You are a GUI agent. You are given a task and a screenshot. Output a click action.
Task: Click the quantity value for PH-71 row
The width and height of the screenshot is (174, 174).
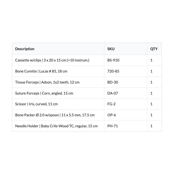coord(151,126)
